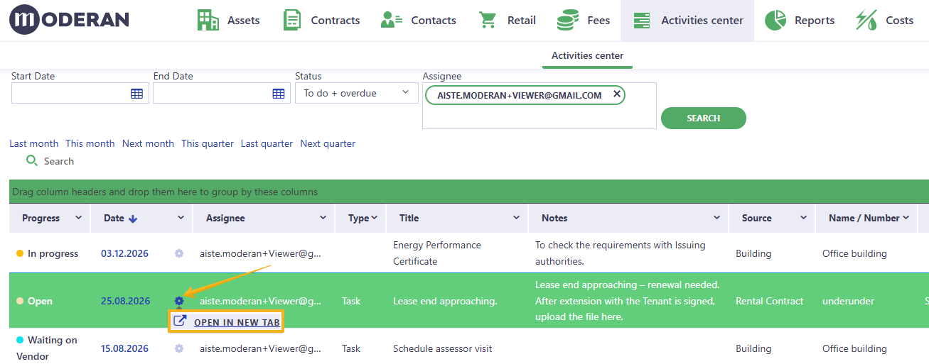Viewport: 929px width, 364px height.
Task: Go to the Retail menu
Action: pyautogui.click(x=507, y=21)
